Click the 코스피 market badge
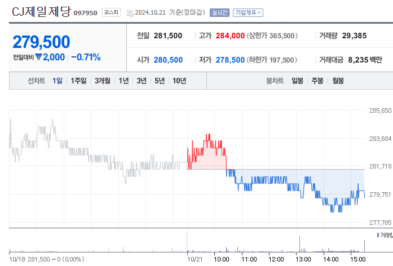The height and width of the screenshot is (266, 393). click(x=111, y=12)
